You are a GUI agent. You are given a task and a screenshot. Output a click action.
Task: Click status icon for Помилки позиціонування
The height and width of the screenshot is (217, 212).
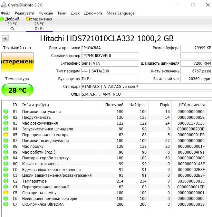pyautogui.click(x=6, y=141)
